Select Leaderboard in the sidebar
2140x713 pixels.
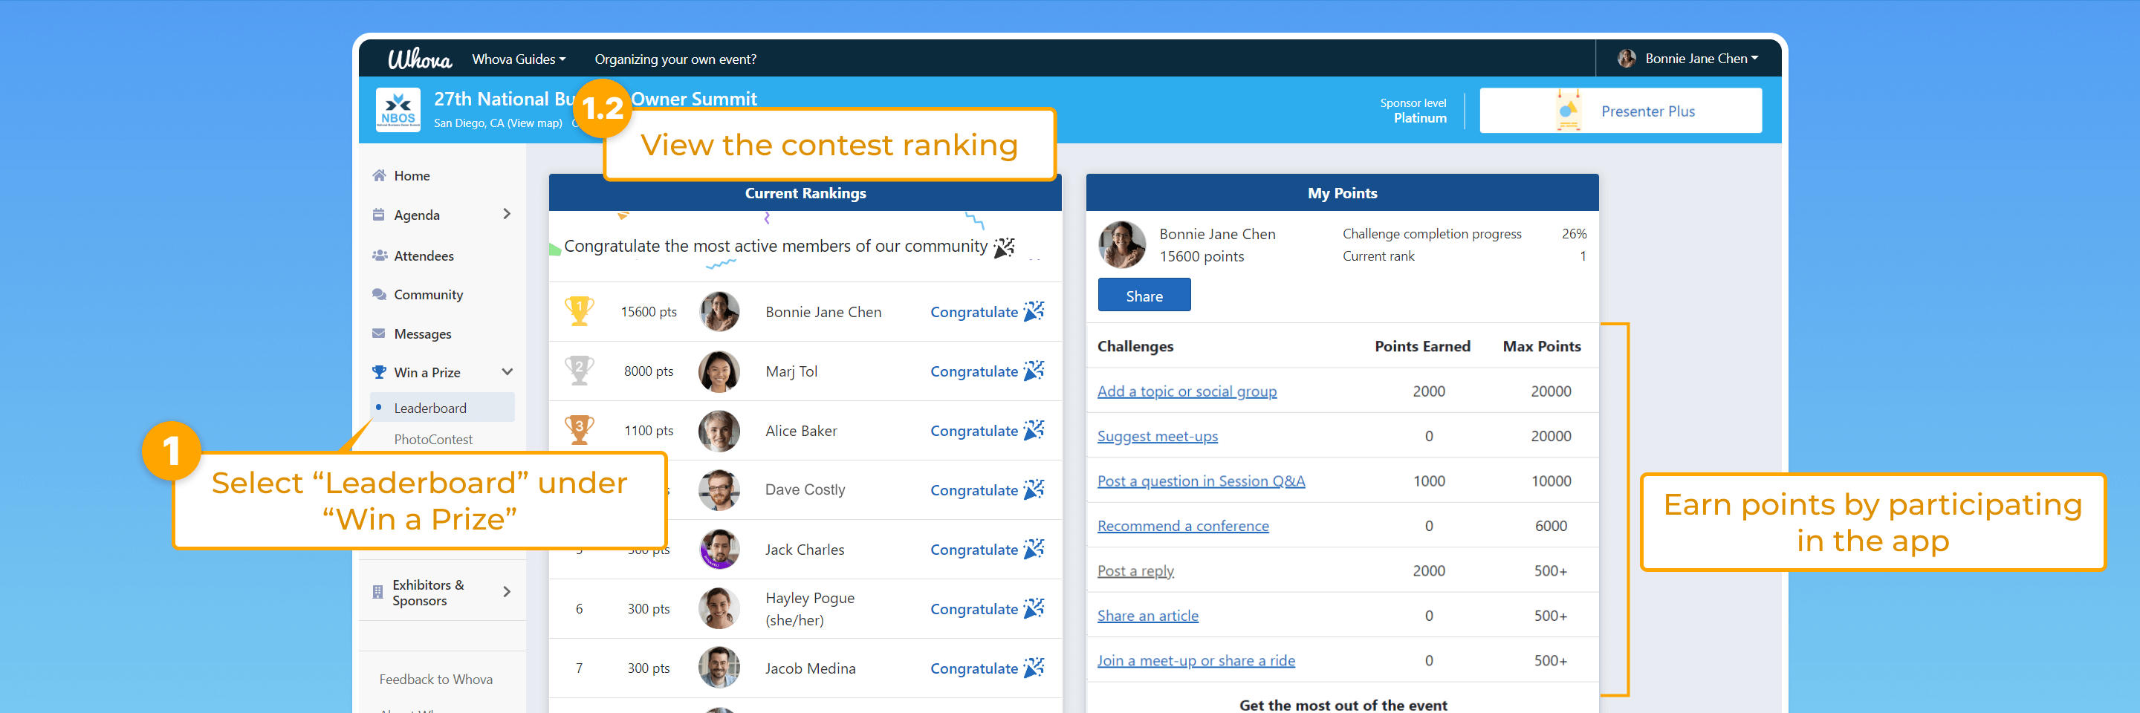(430, 408)
